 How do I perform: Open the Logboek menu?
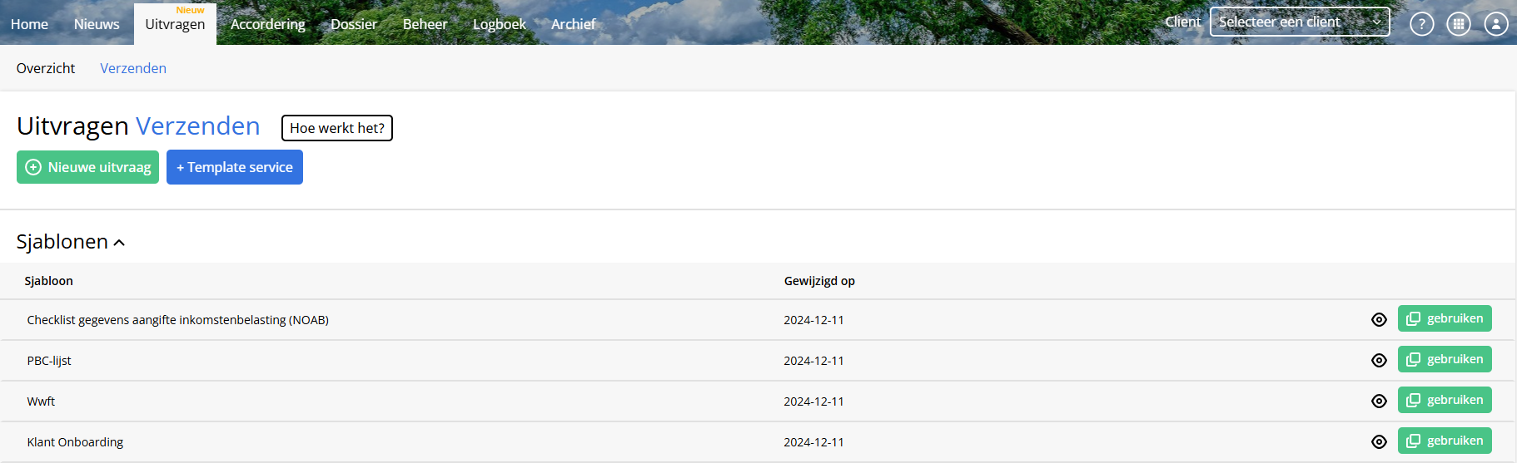click(x=500, y=24)
